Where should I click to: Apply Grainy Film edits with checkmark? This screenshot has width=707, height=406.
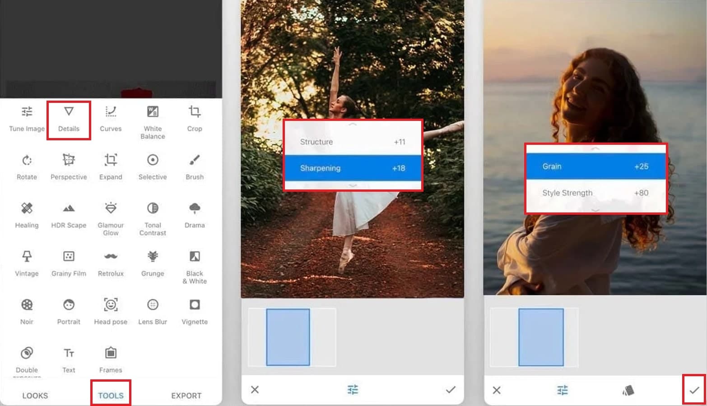pos(694,390)
